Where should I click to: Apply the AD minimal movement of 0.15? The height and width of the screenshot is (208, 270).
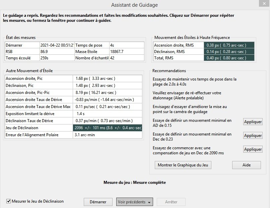(x=252, y=121)
